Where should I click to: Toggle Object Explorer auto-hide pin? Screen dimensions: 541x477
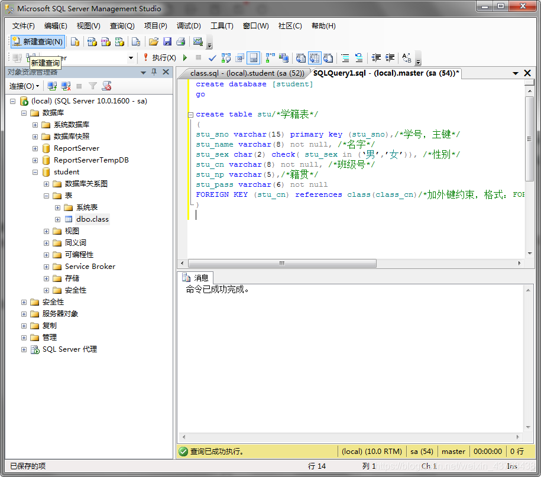pos(154,72)
